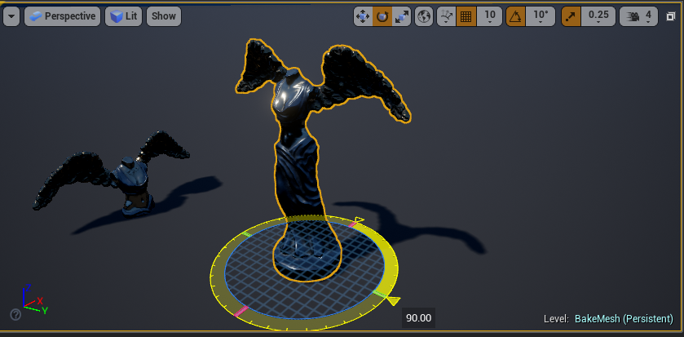Select the Rotate tool
The image size is (684, 337).
coord(382,16)
